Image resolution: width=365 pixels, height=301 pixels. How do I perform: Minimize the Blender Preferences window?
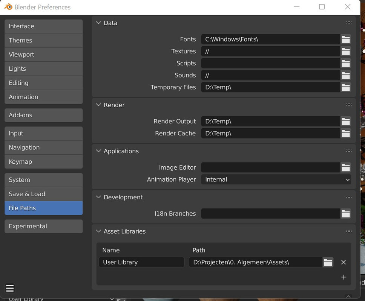pyautogui.click(x=296, y=7)
